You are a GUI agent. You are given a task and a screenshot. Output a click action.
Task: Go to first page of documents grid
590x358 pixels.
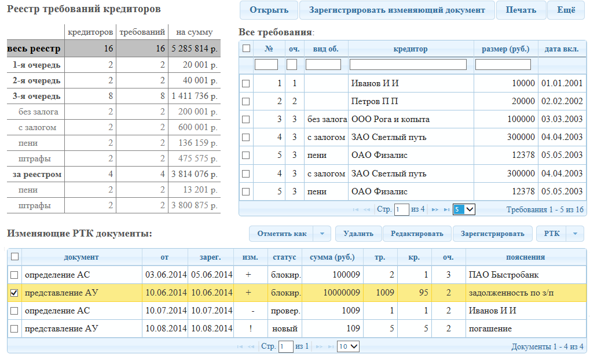(x=240, y=346)
